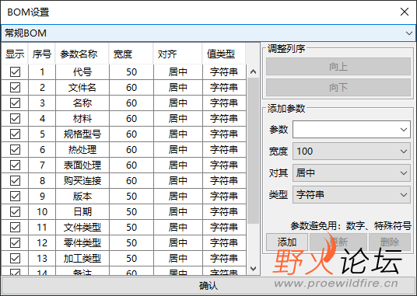Open the 对其 alignment dropdown
The image size is (417, 296).
[x=352, y=173]
